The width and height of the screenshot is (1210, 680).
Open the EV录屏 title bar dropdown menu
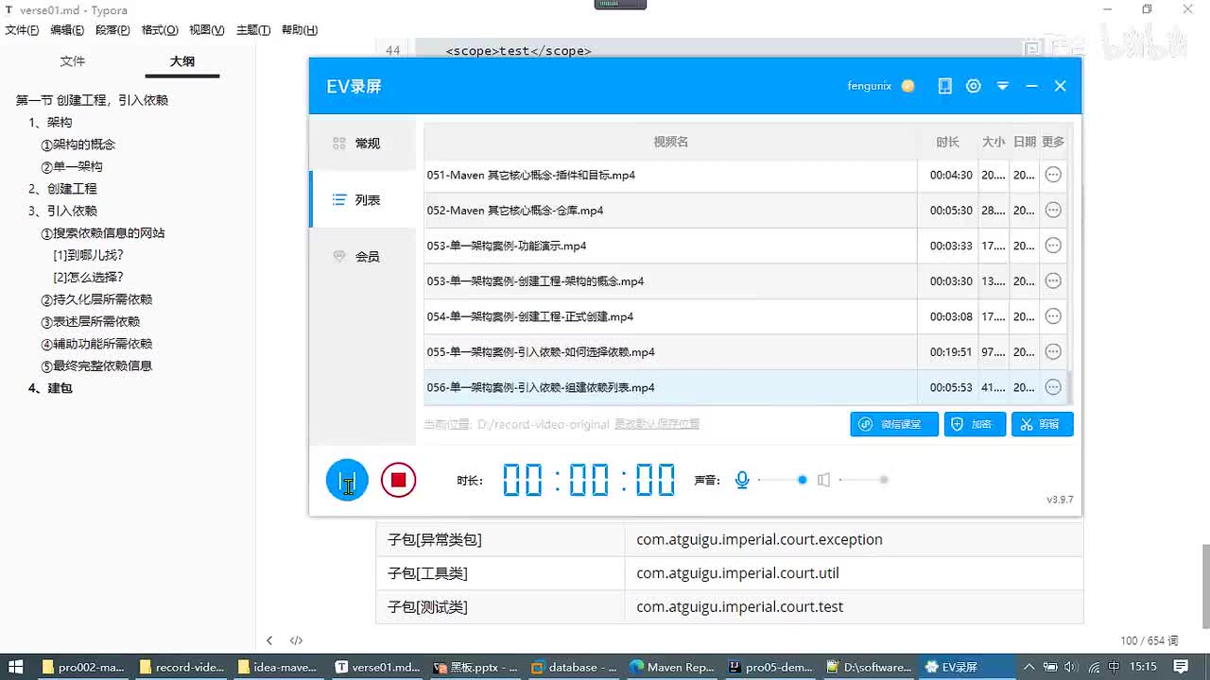(1003, 86)
